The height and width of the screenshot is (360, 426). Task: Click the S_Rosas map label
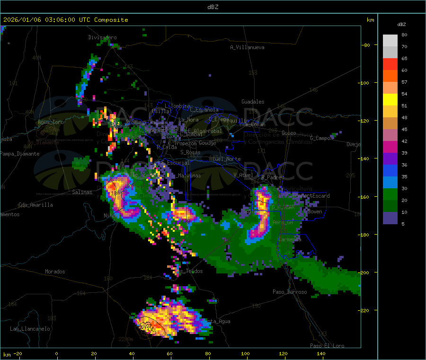point(190,152)
